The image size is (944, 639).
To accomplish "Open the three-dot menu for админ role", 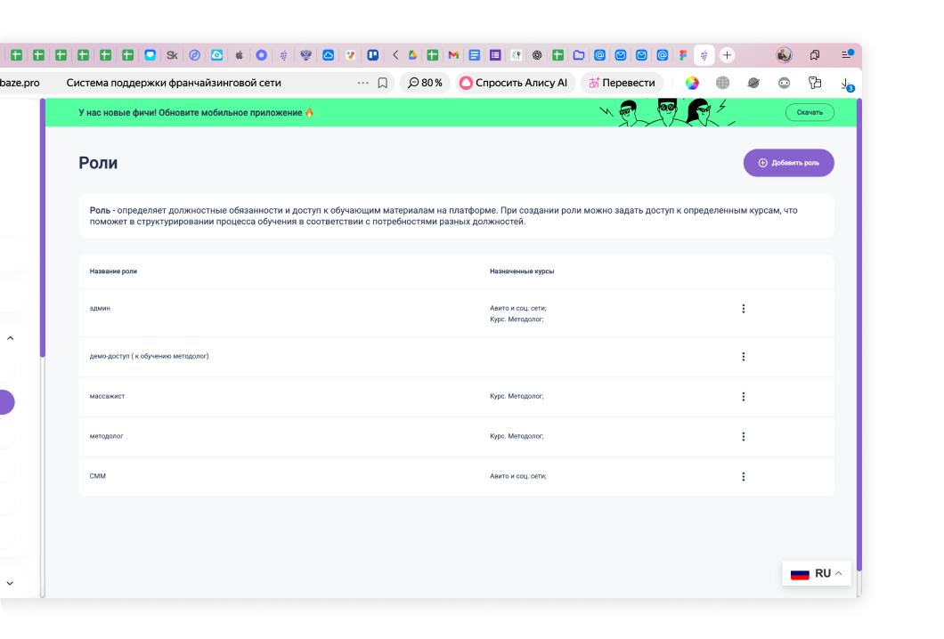I will click(x=743, y=309).
